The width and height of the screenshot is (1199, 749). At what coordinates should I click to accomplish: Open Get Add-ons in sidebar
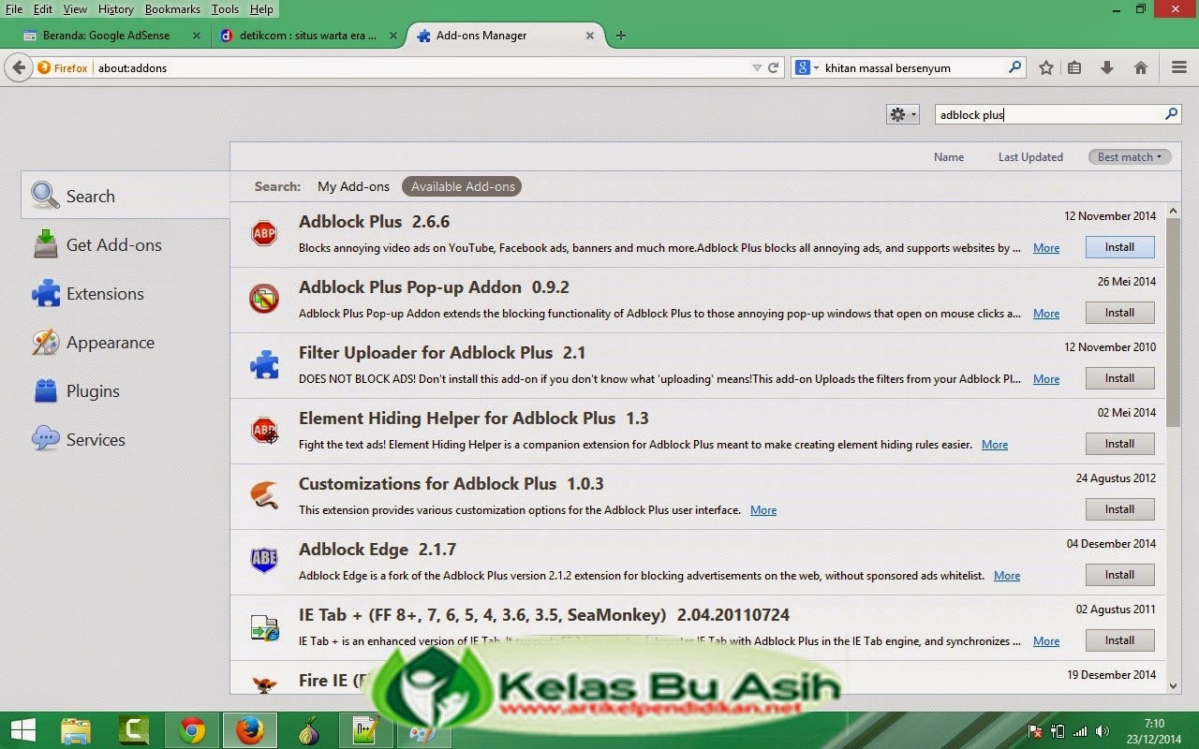point(126,245)
